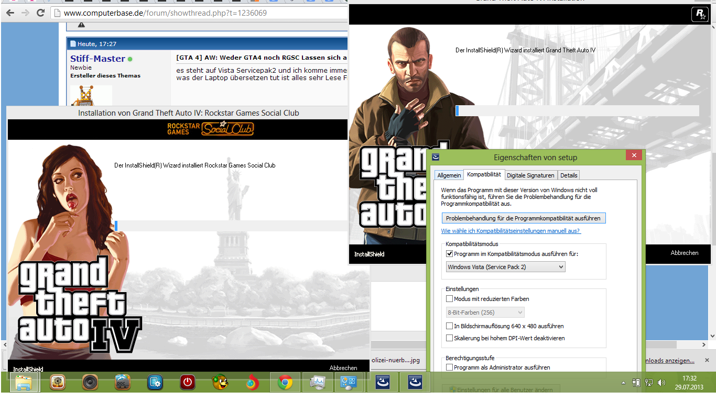Click the battery status tray icon
716x402 pixels.
click(636, 383)
